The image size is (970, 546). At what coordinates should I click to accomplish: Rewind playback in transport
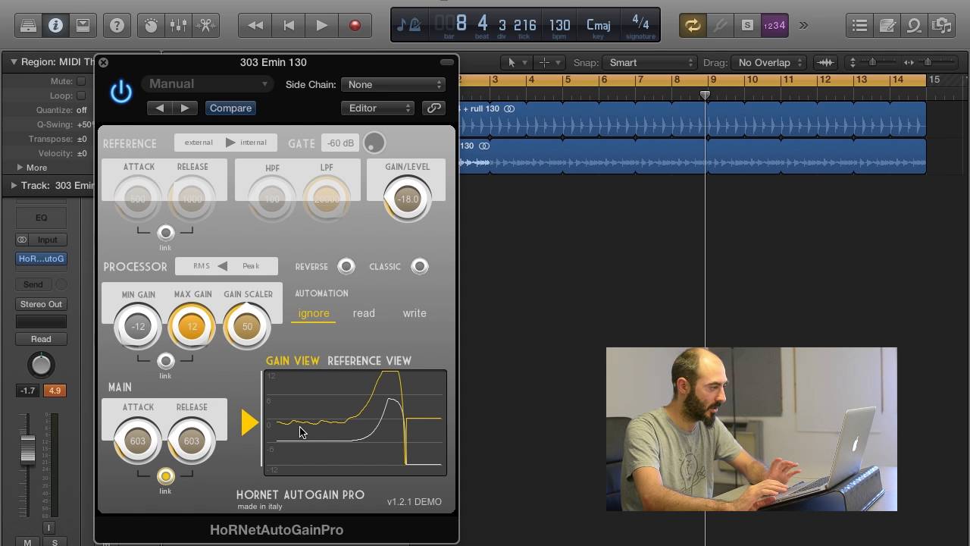click(x=255, y=25)
